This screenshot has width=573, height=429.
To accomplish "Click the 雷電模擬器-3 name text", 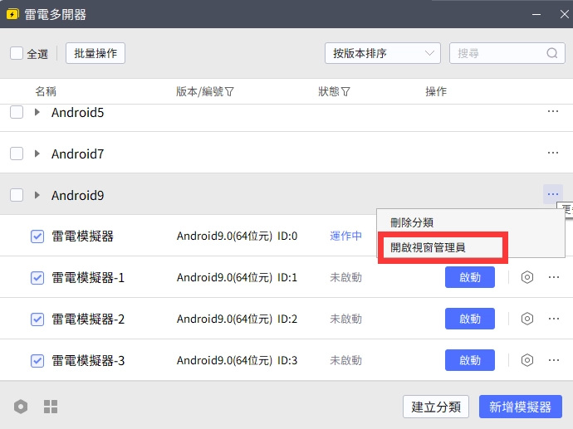I will pos(88,361).
